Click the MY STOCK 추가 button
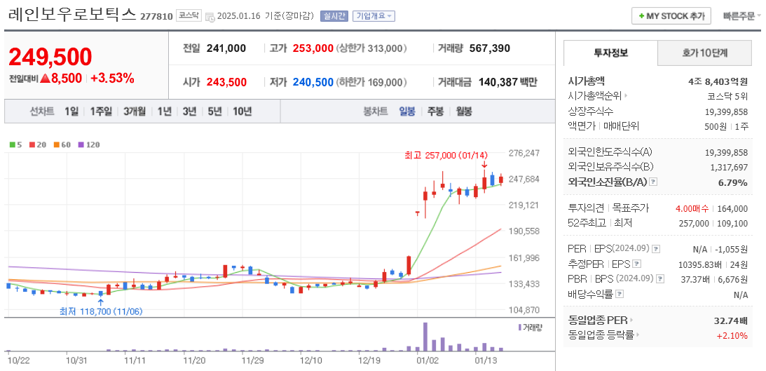Screen dimensions: 766x371 click(671, 16)
